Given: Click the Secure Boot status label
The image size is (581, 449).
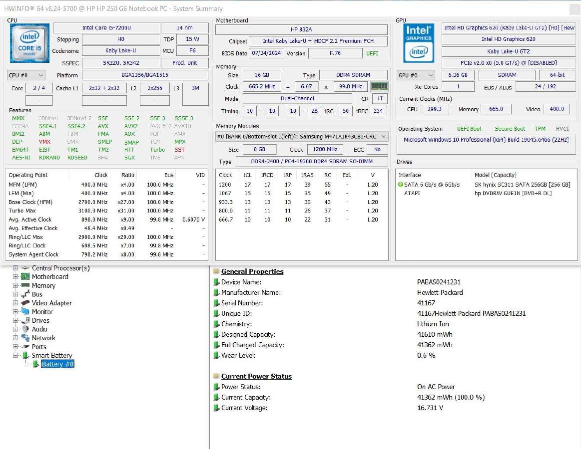Looking at the screenshot, I should tap(510, 129).
